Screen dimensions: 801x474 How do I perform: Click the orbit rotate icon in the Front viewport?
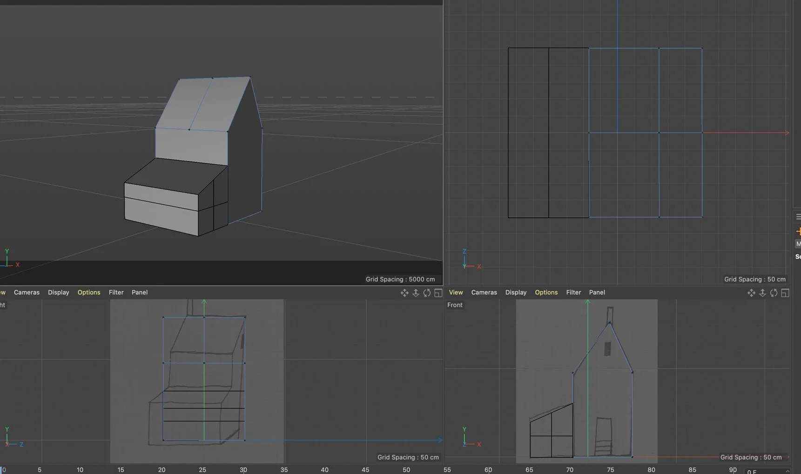pos(774,293)
